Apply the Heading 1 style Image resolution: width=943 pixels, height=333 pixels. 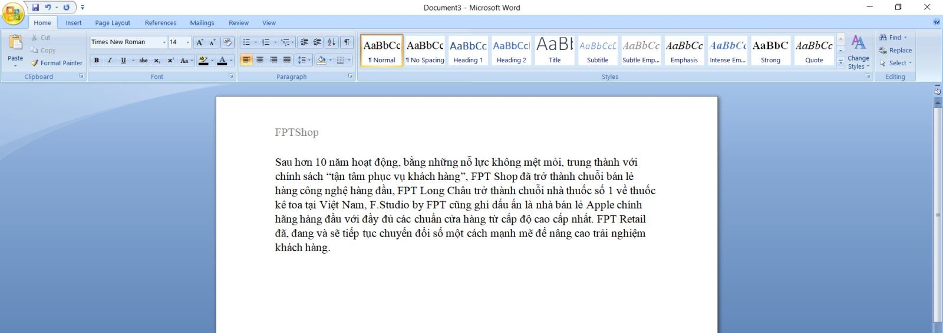[468, 51]
